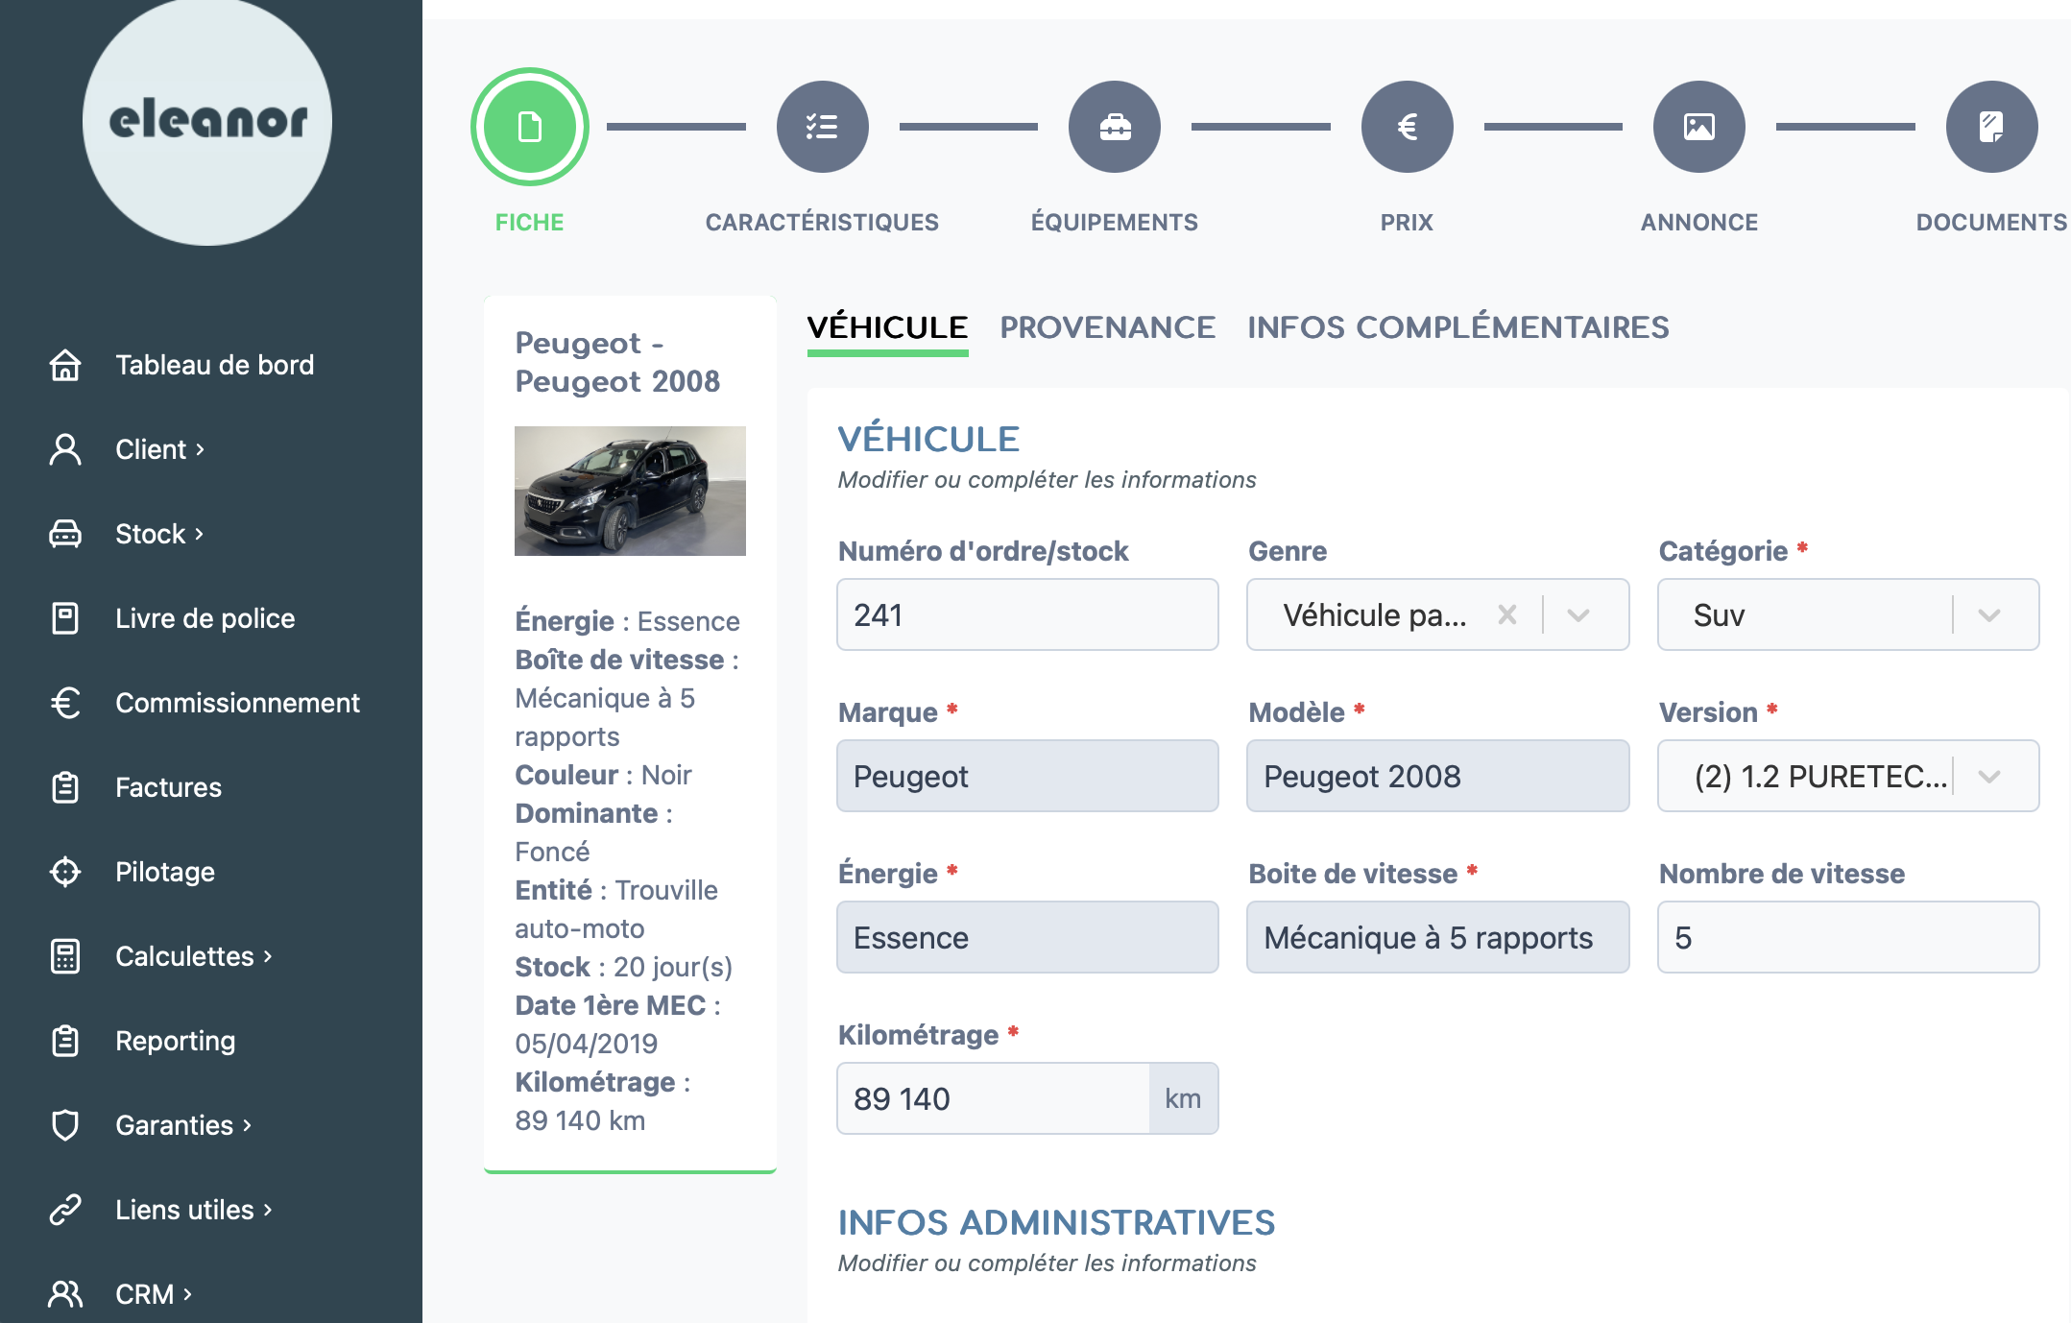Click the Tableau de bord home icon
The height and width of the screenshot is (1323, 2071).
click(x=65, y=365)
